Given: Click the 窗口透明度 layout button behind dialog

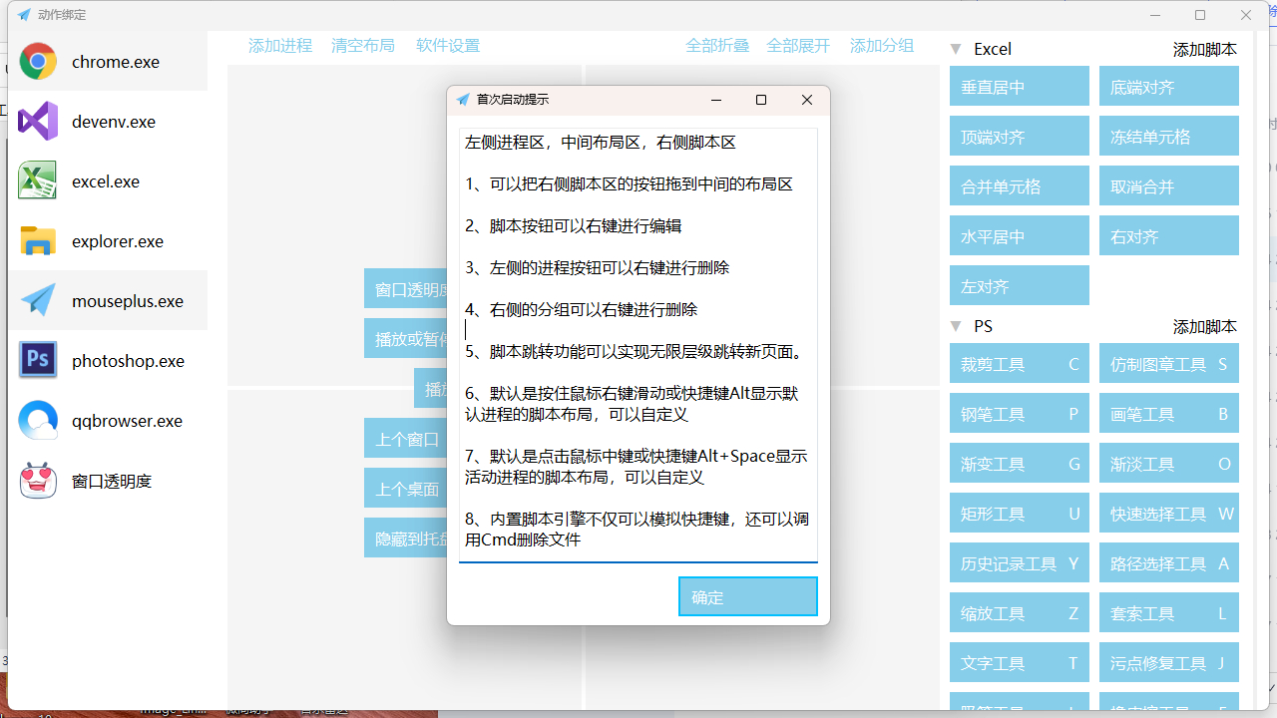Looking at the screenshot, I should pyautogui.click(x=405, y=289).
